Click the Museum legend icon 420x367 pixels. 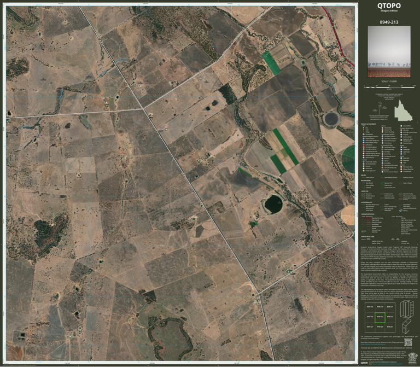pyautogui.click(x=382, y=159)
